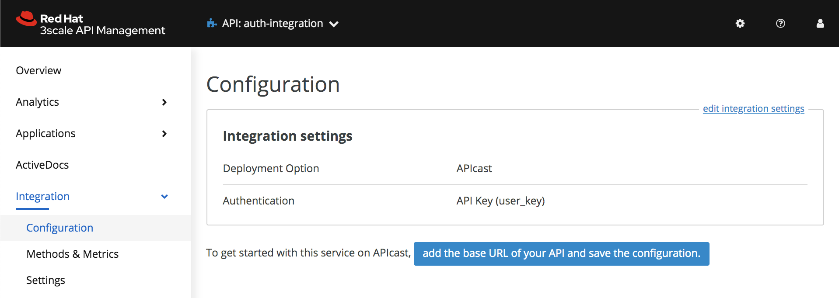839x298 pixels.
Task: Click the 3scale API Management title text
Action: (103, 31)
